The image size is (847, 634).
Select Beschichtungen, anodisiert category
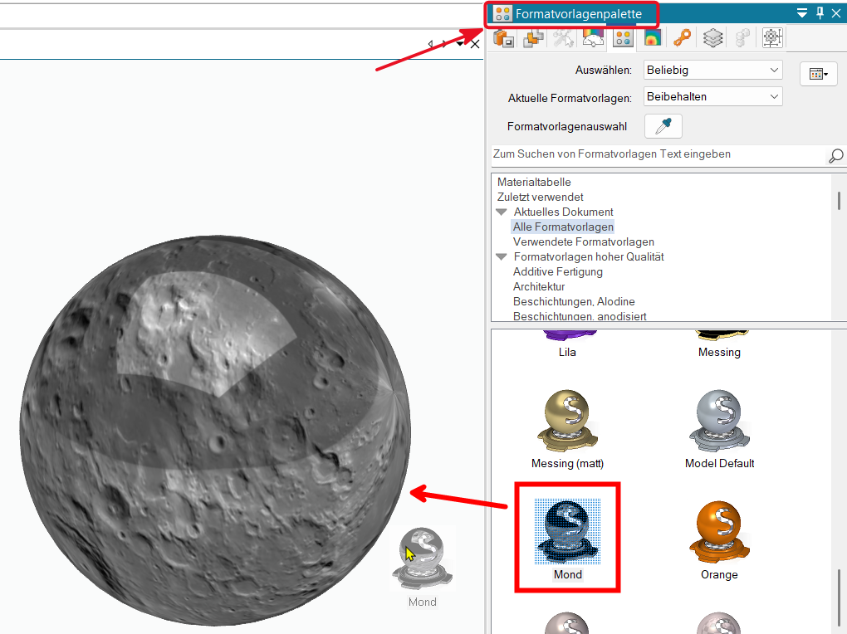580,316
